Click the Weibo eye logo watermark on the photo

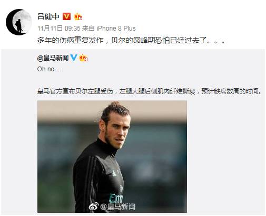[94, 206]
